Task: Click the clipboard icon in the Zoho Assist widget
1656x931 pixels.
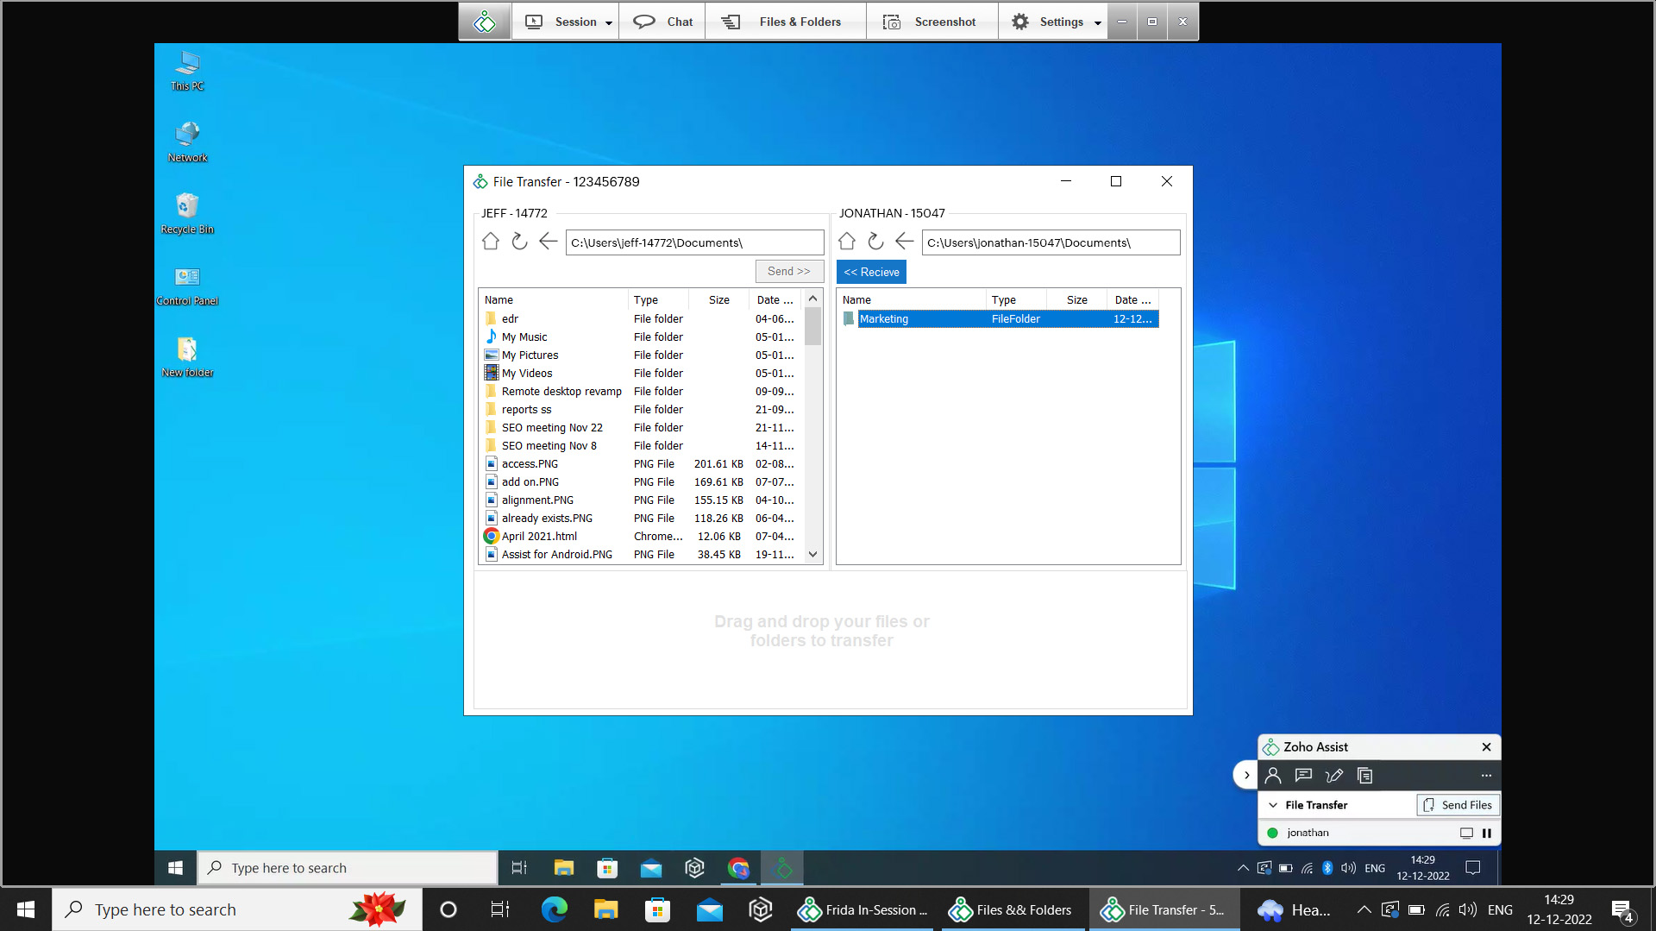Action: click(x=1364, y=775)
